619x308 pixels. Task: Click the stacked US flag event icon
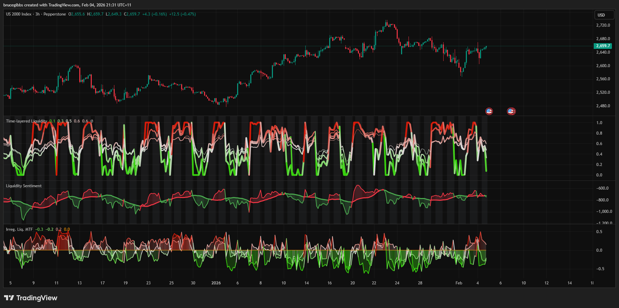tap(511, 111)
